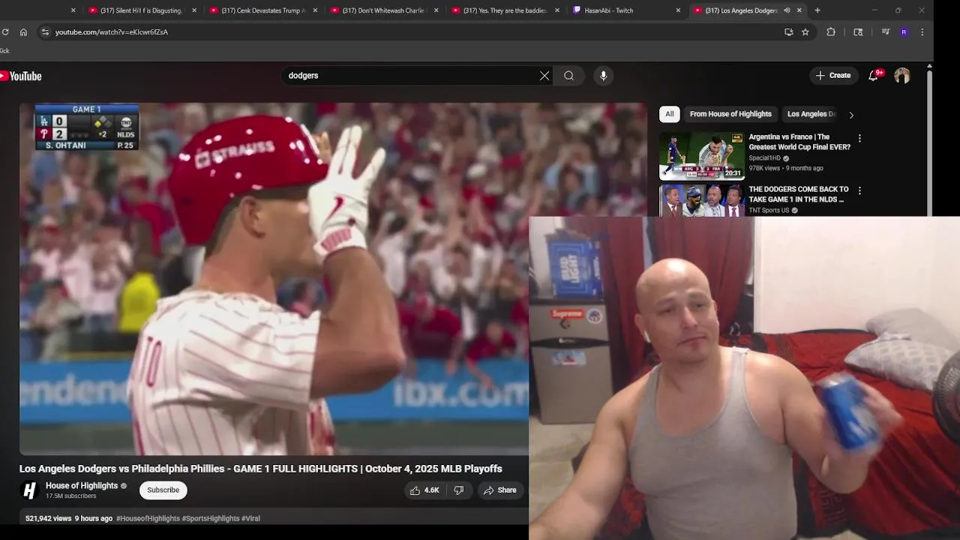View site information icon in address bar
The width and height of the screenshot is (960, 540).
[45, 32]
